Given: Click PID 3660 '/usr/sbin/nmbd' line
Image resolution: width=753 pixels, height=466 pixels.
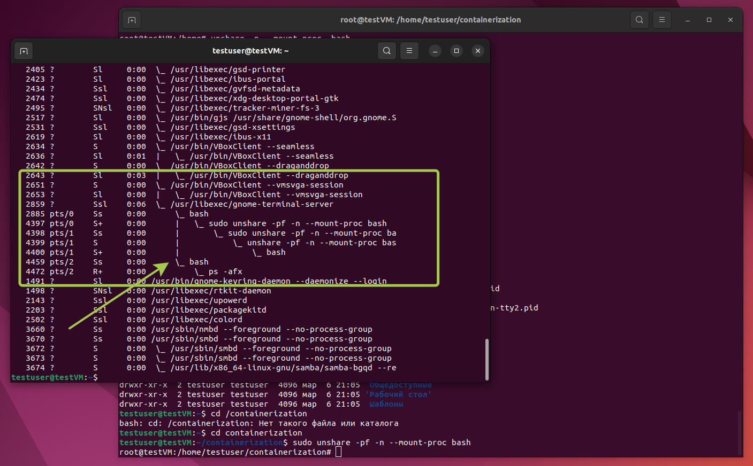Looking at the screenshot, I should pos(199,329).
